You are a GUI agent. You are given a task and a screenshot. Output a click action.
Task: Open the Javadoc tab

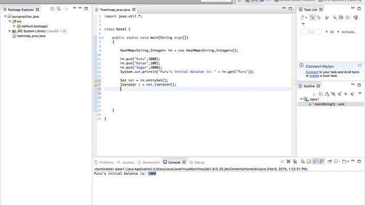[125, 162]
